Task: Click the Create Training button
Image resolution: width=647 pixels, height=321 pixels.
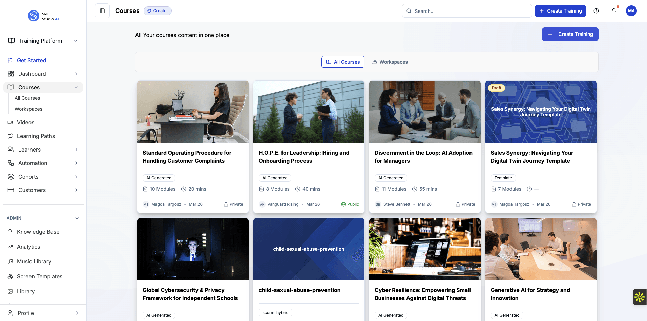Action: tap(560, 11)
